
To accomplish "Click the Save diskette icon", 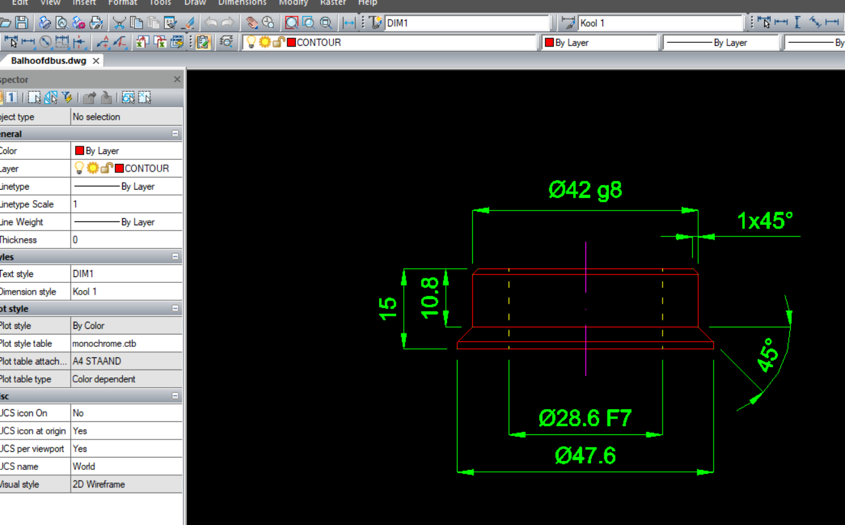I will pyautogui.click(x=22, y=23).
